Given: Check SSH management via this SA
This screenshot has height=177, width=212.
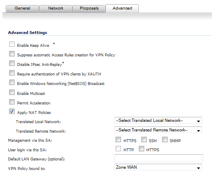Looking at the screenshot, I should point(144,140).
